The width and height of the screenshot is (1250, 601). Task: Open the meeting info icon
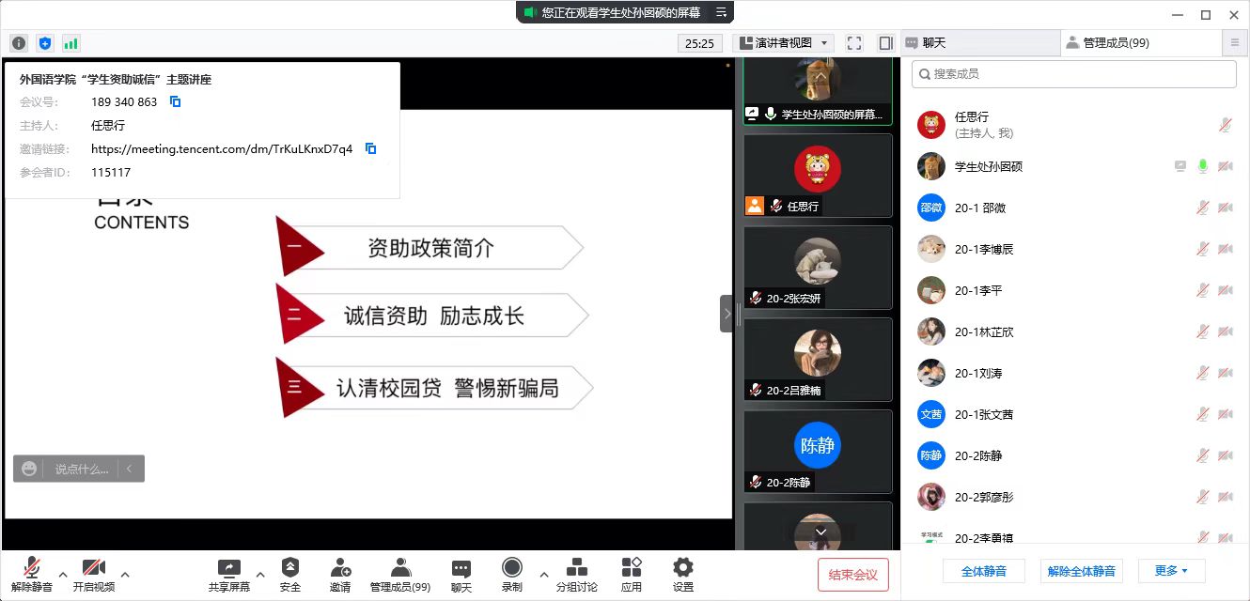click(19, 43)
